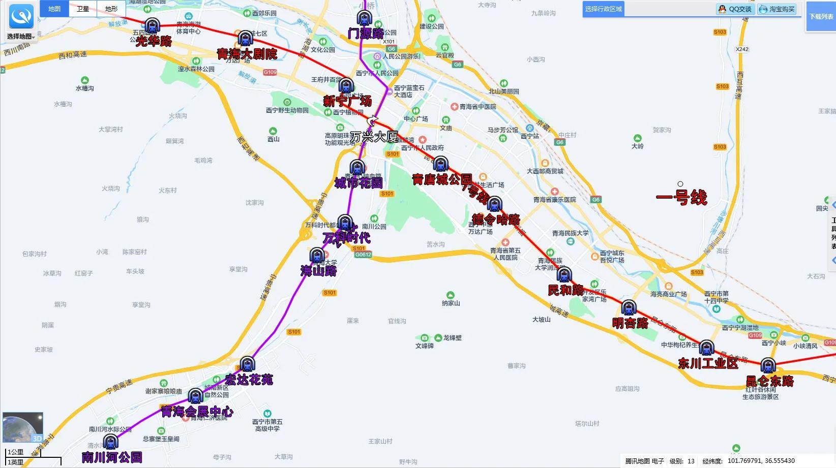The image size is (836, 468).
Task: Switch to 地形 terrain view
Action: (x=111, y=9)
